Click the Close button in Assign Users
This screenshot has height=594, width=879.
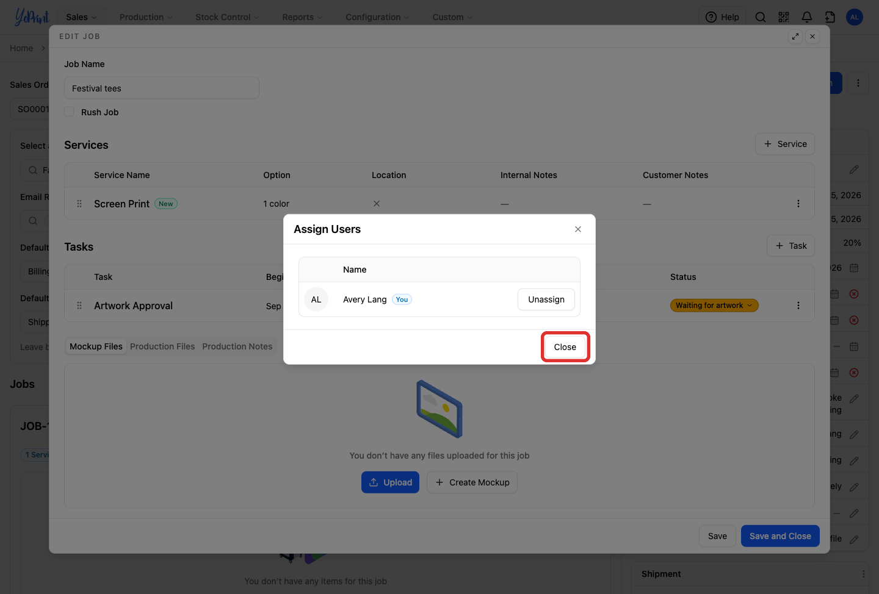[x=565, y=347]
